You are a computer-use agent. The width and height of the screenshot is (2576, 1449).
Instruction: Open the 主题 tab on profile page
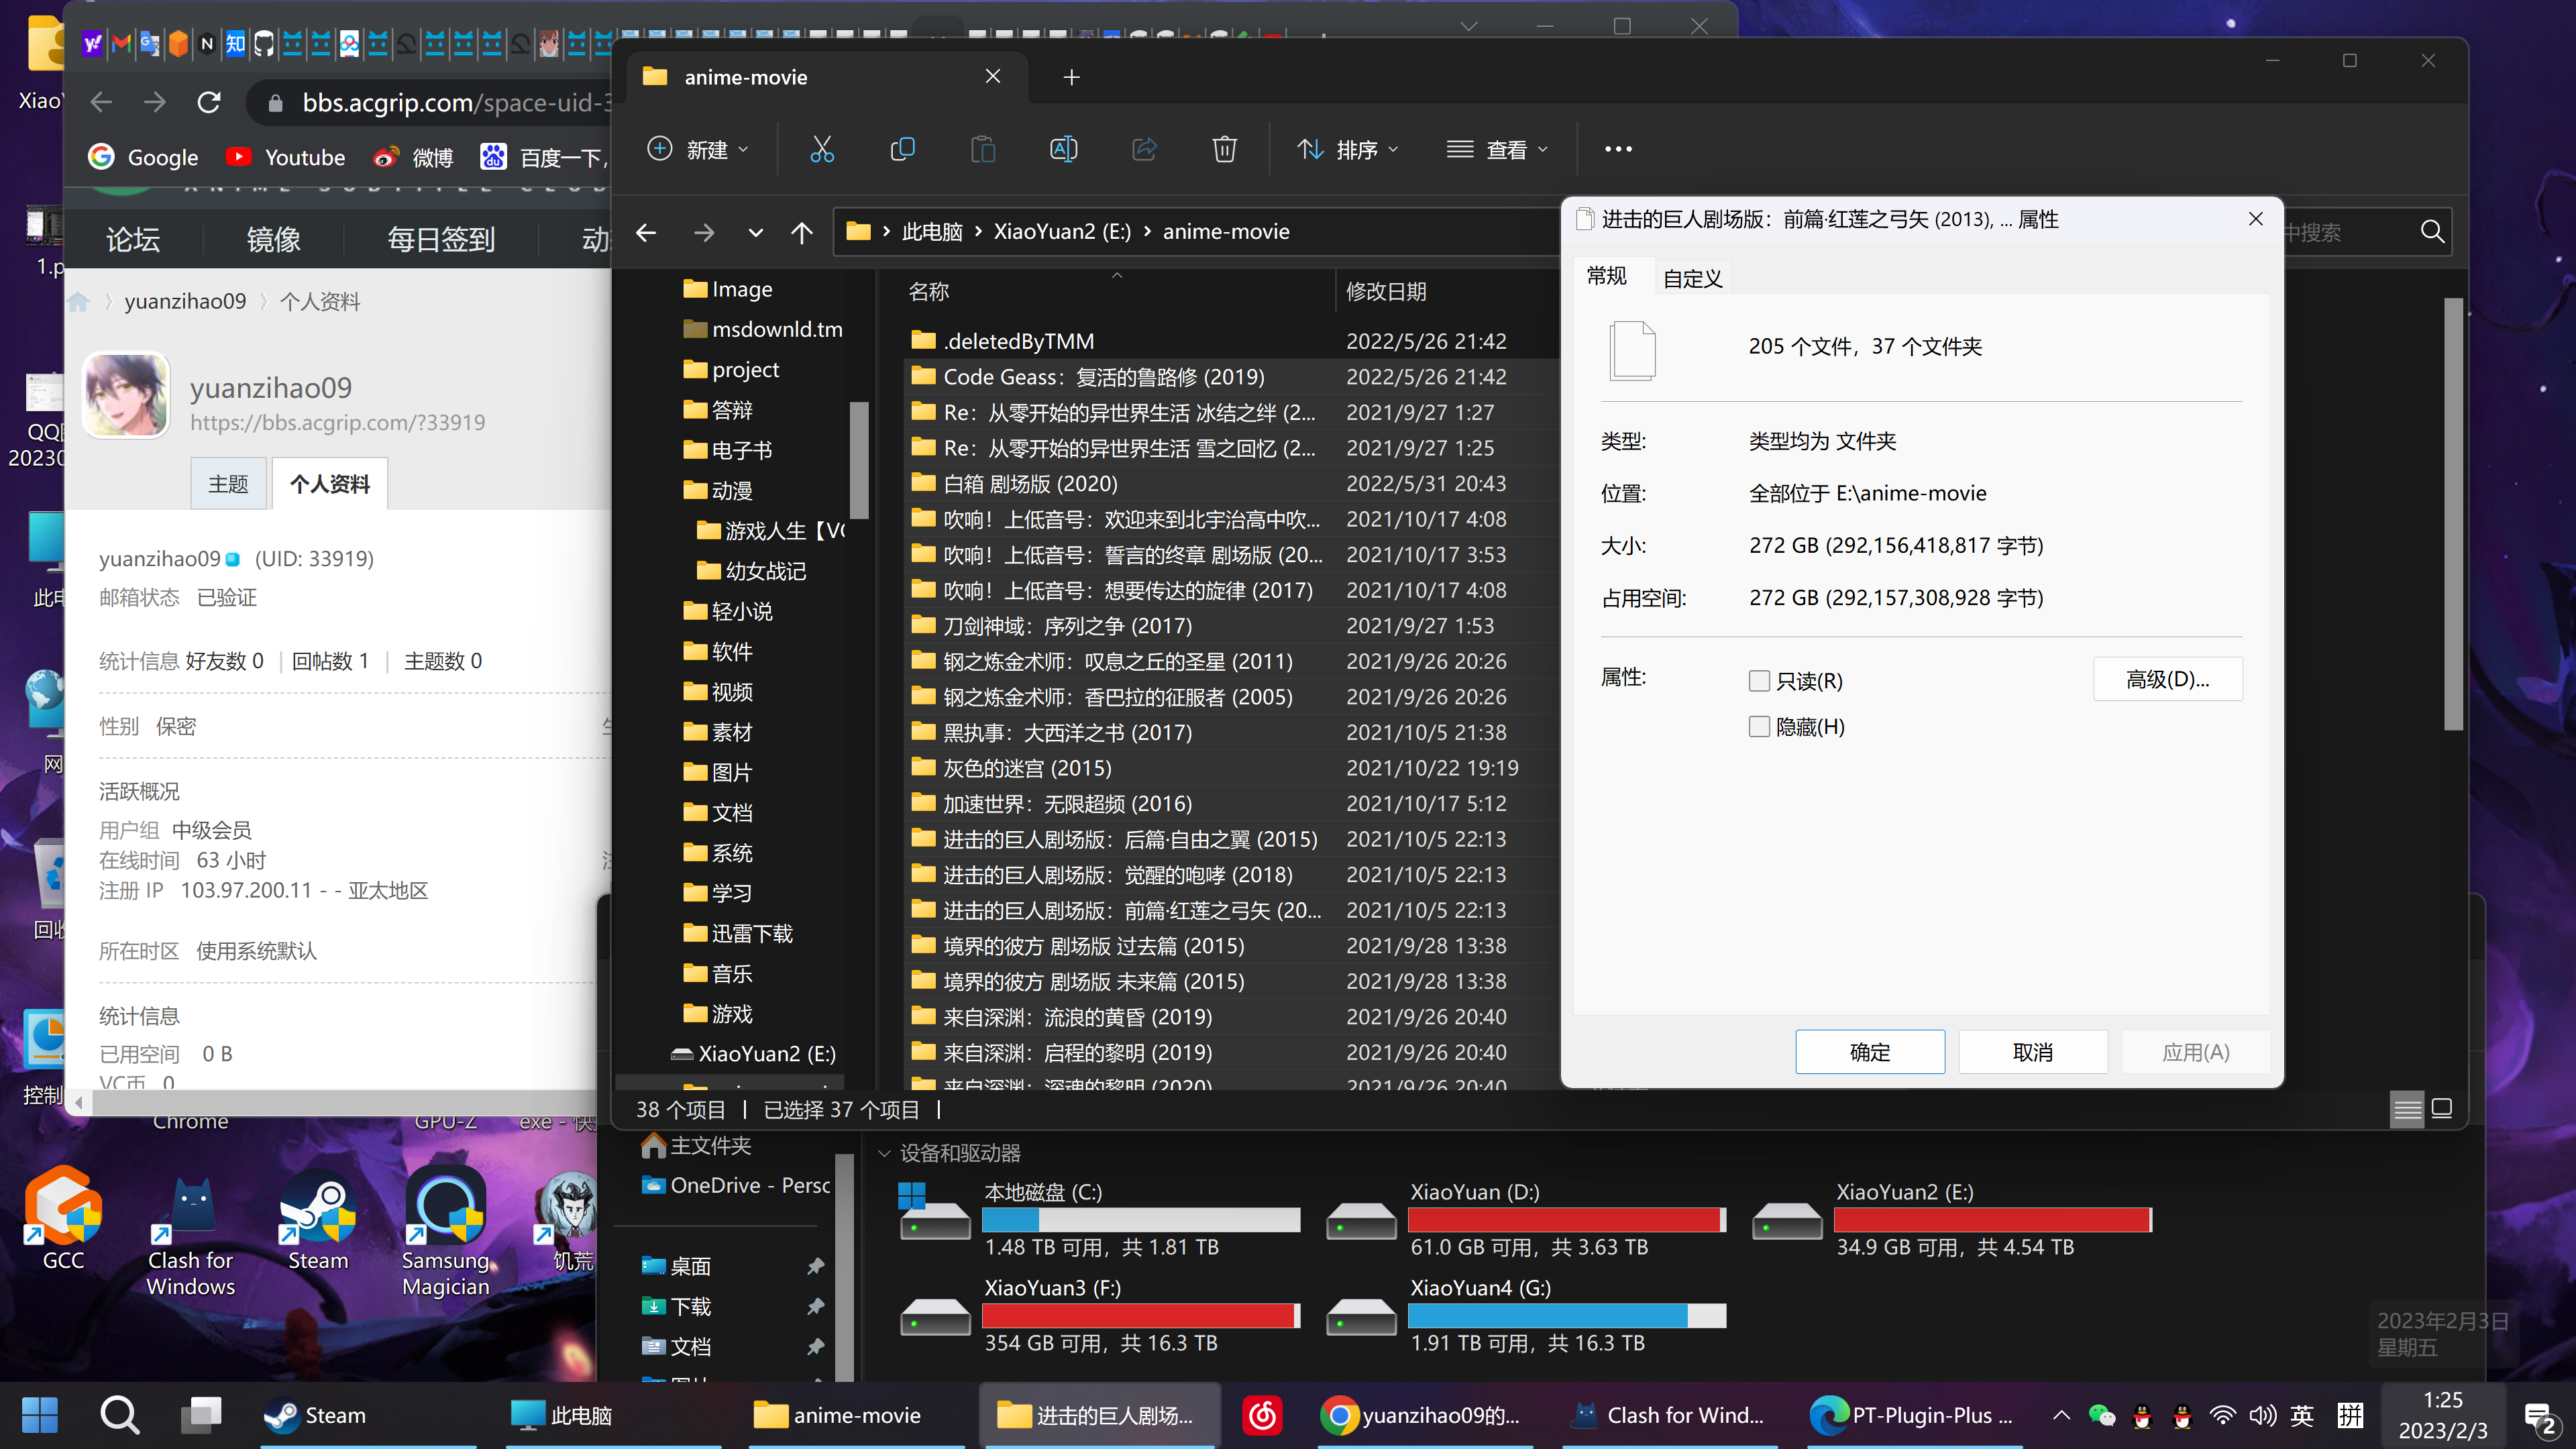(x=228, y=484)
